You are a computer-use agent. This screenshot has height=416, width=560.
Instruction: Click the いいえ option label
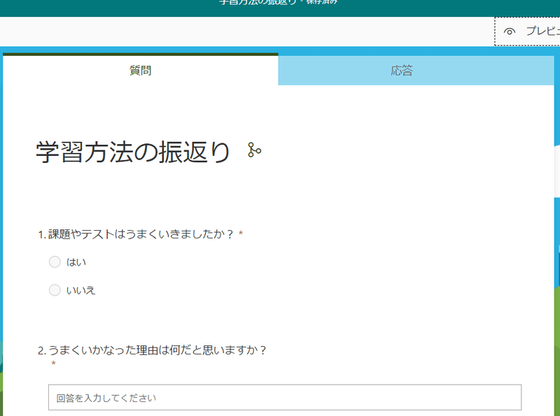[80, 290]
